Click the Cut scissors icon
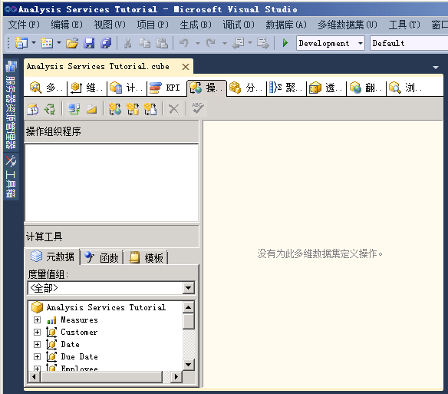Viewport: 448px width, 394px height. coord(127,43)
